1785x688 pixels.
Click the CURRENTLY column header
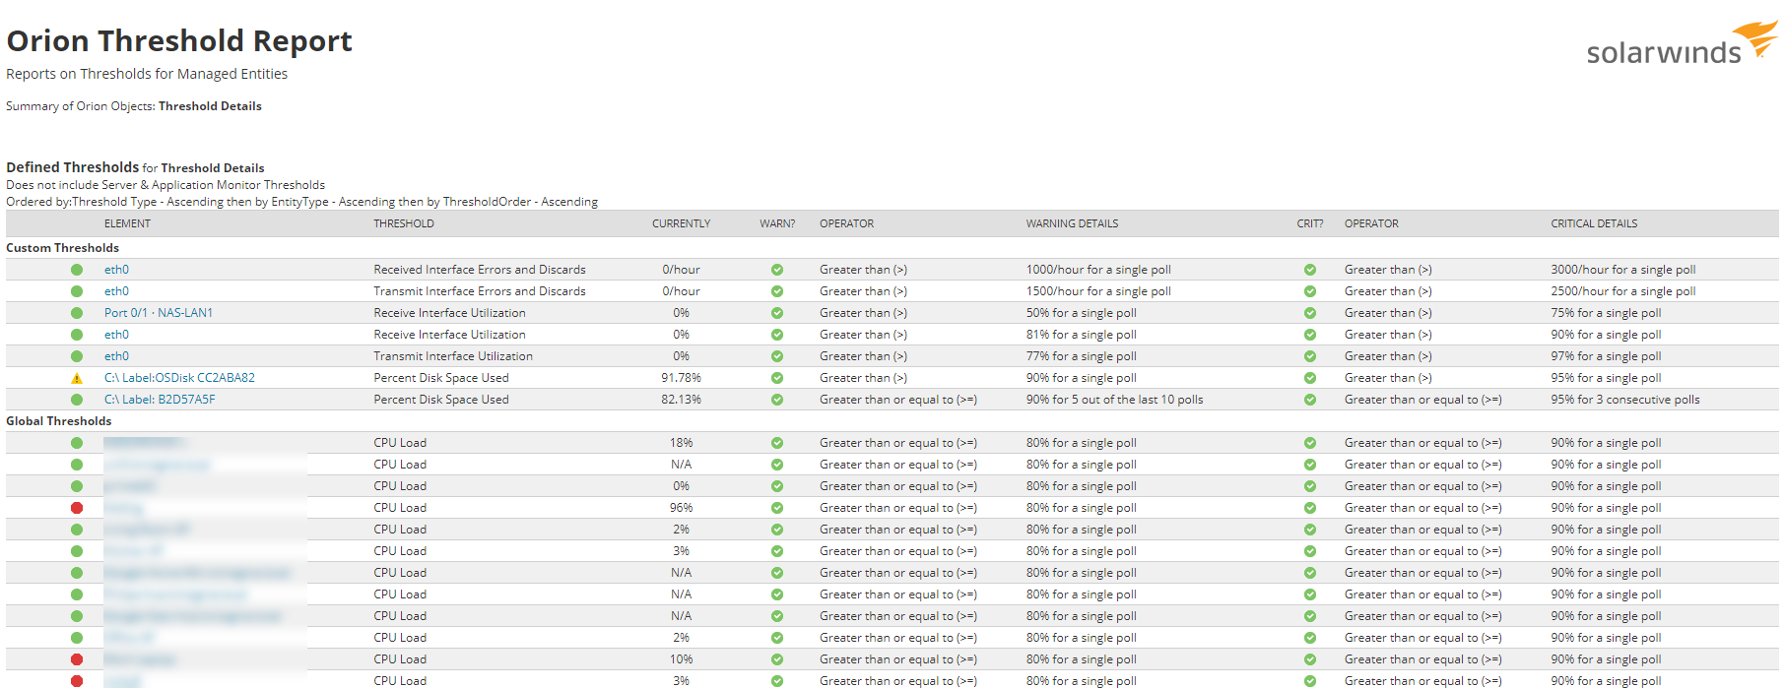click(681, 223)
